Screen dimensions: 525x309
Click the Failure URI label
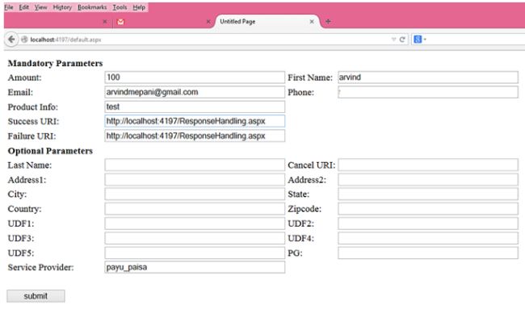(x=31, y=136)
